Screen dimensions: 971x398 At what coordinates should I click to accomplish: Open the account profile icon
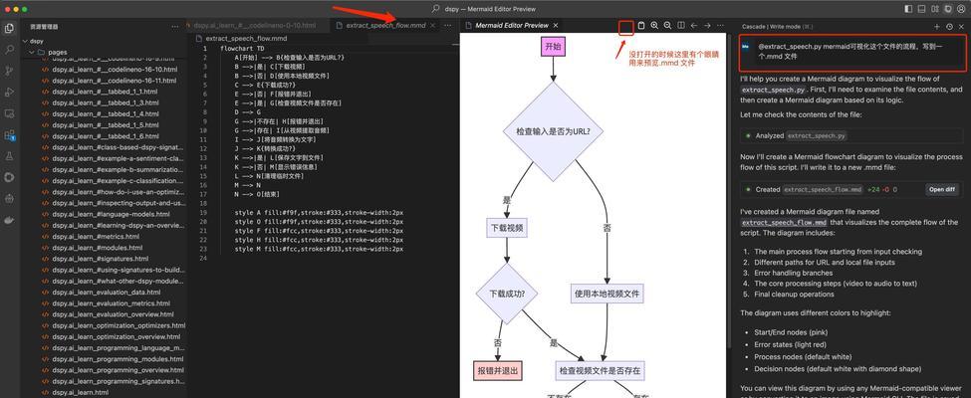tap(960, 9)
